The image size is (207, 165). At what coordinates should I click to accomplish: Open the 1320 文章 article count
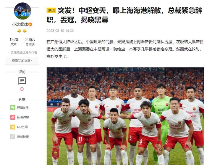[14, 42]
